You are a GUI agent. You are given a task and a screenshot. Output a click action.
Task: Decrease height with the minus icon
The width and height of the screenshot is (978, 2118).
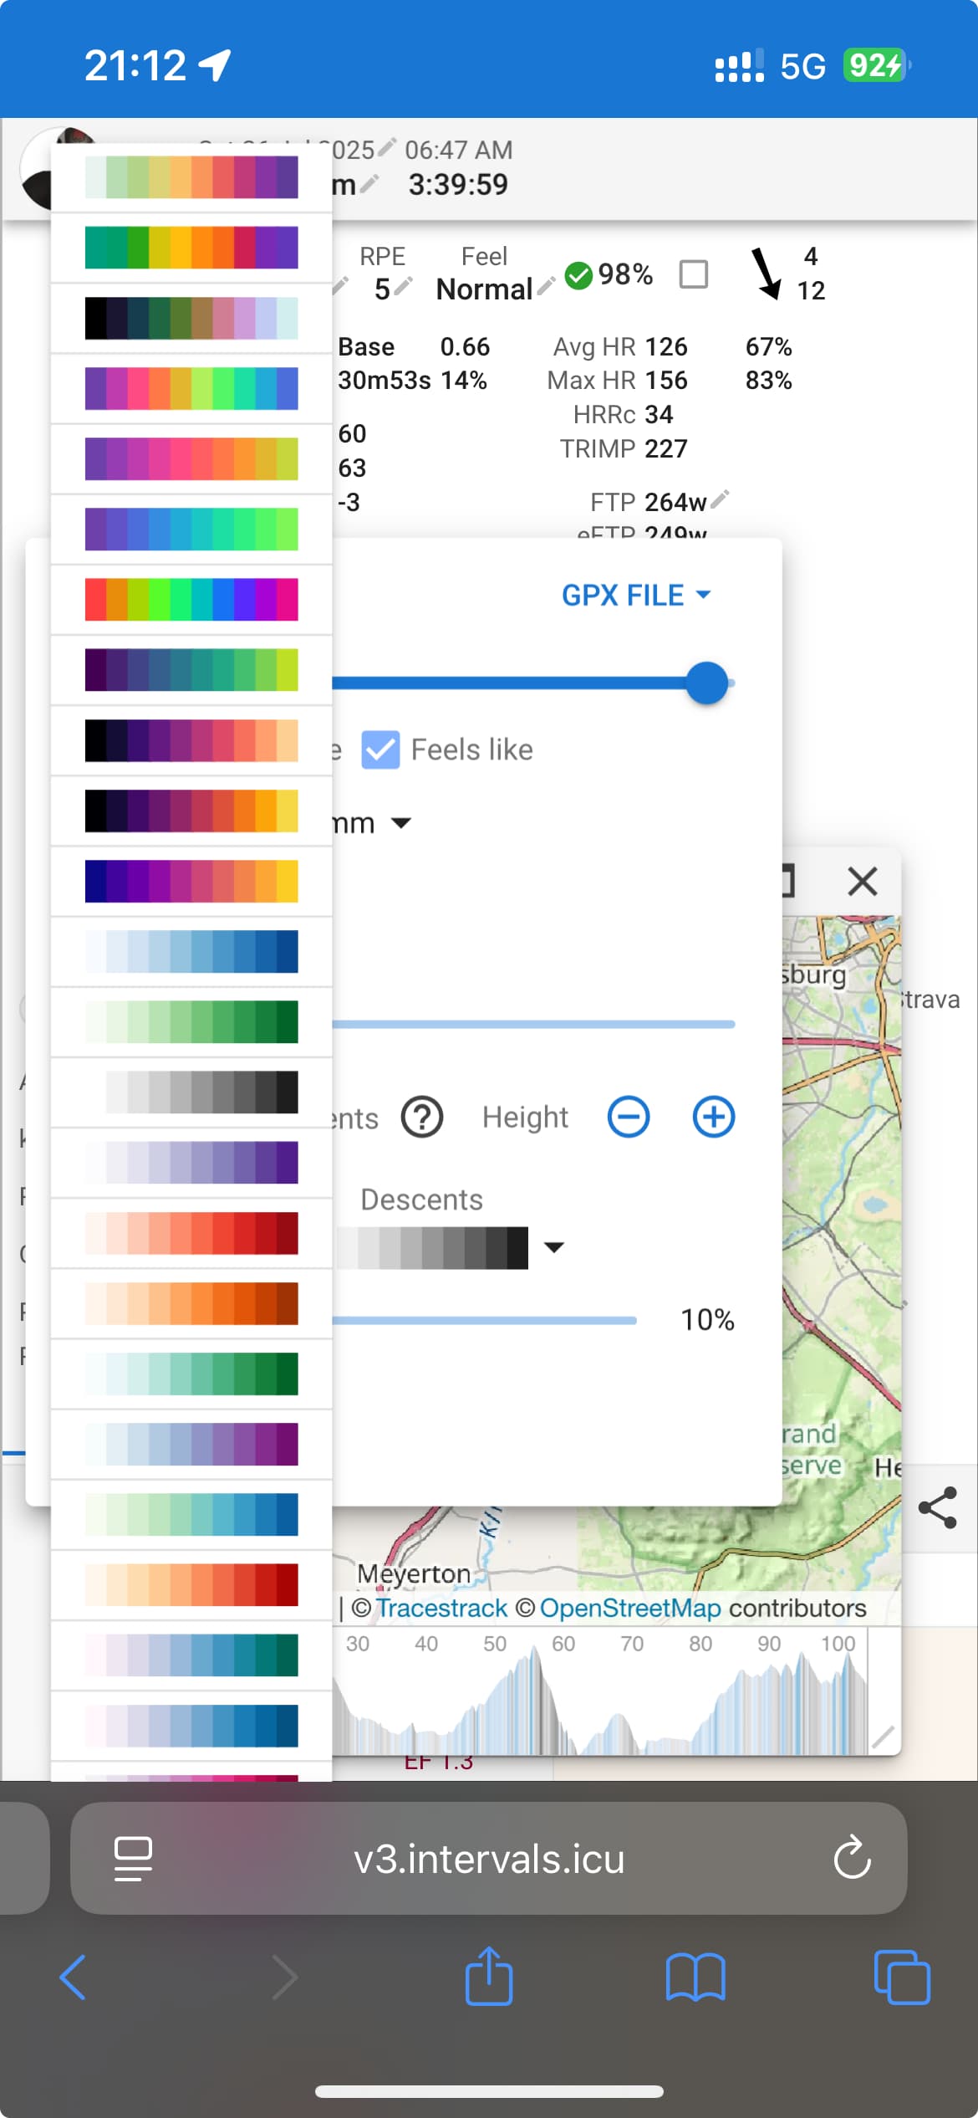click(x=629, y=1118)
